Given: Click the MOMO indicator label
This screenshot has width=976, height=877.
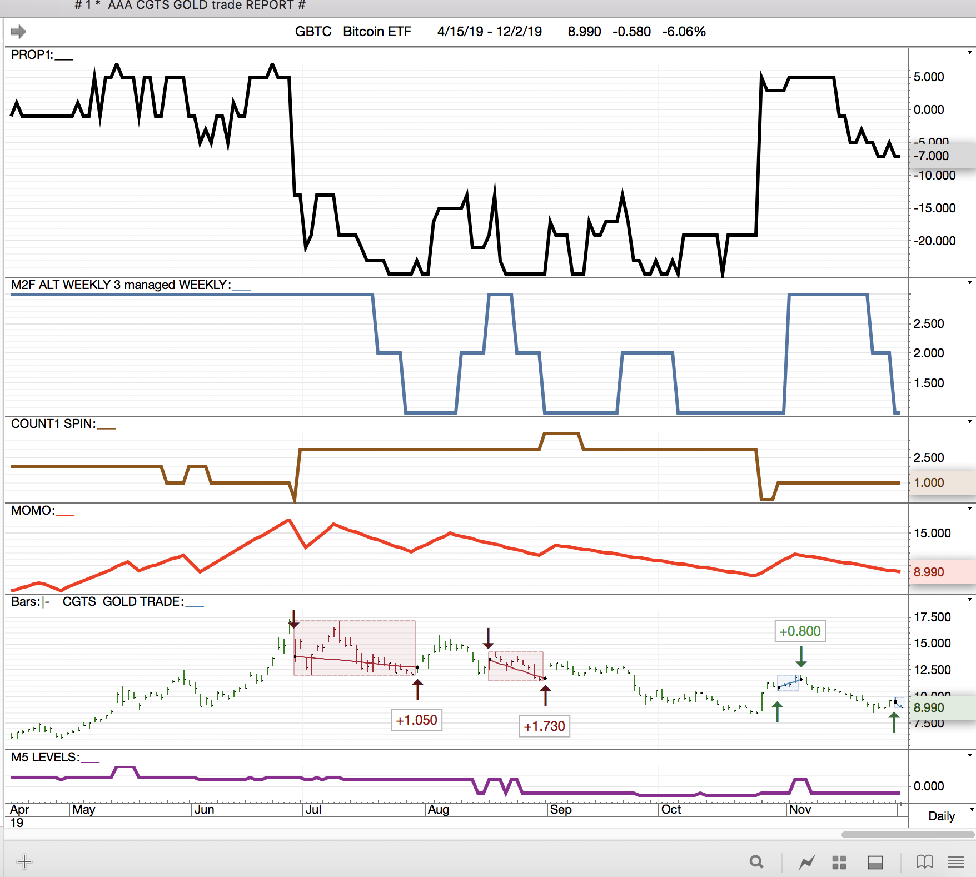Looking at the screenshot, I should pyautogui.click(x=33, y=510).
